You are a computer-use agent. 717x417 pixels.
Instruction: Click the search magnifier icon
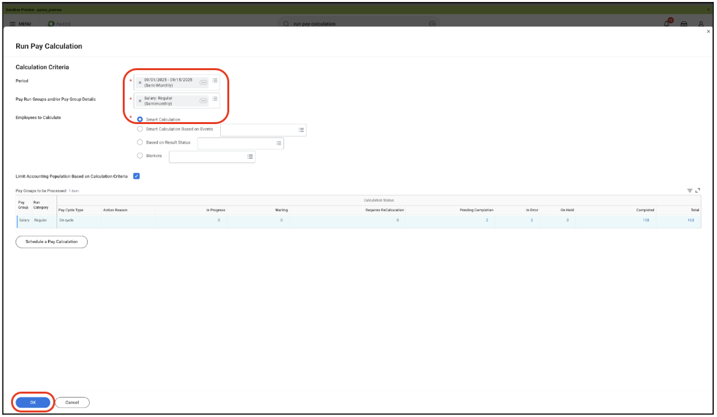(x=286, y=24)
